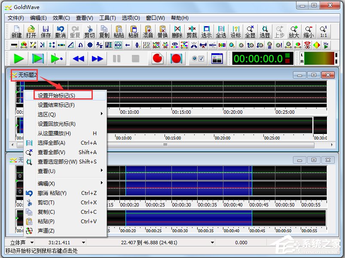345x258 pixels.
Task: Click the 替换 replace toolbar icon
Action: (x=162, y=31)
